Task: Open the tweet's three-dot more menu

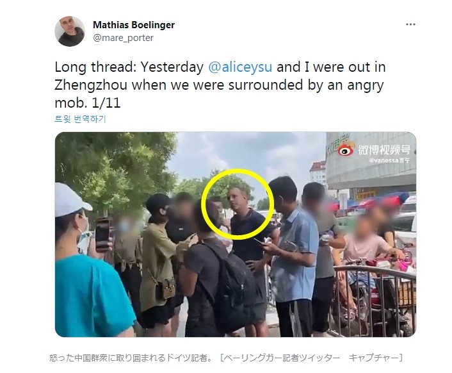Action: [x=410, y=25]
